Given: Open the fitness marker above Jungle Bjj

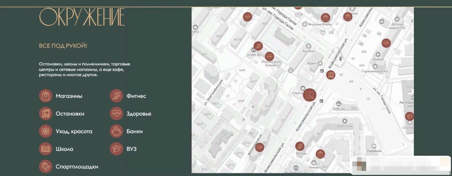Looking at the screenshot, I should pyautogui.click(x=258, y=46).
